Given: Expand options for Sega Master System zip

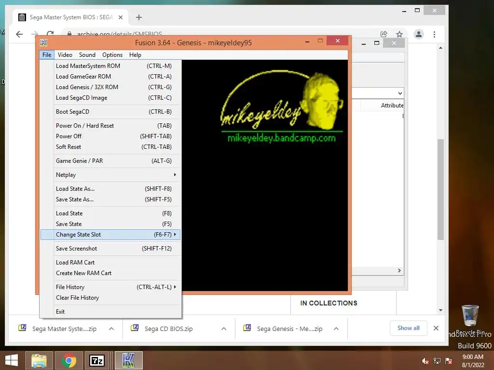Looking at the screenshot, I should pos(111,329).
